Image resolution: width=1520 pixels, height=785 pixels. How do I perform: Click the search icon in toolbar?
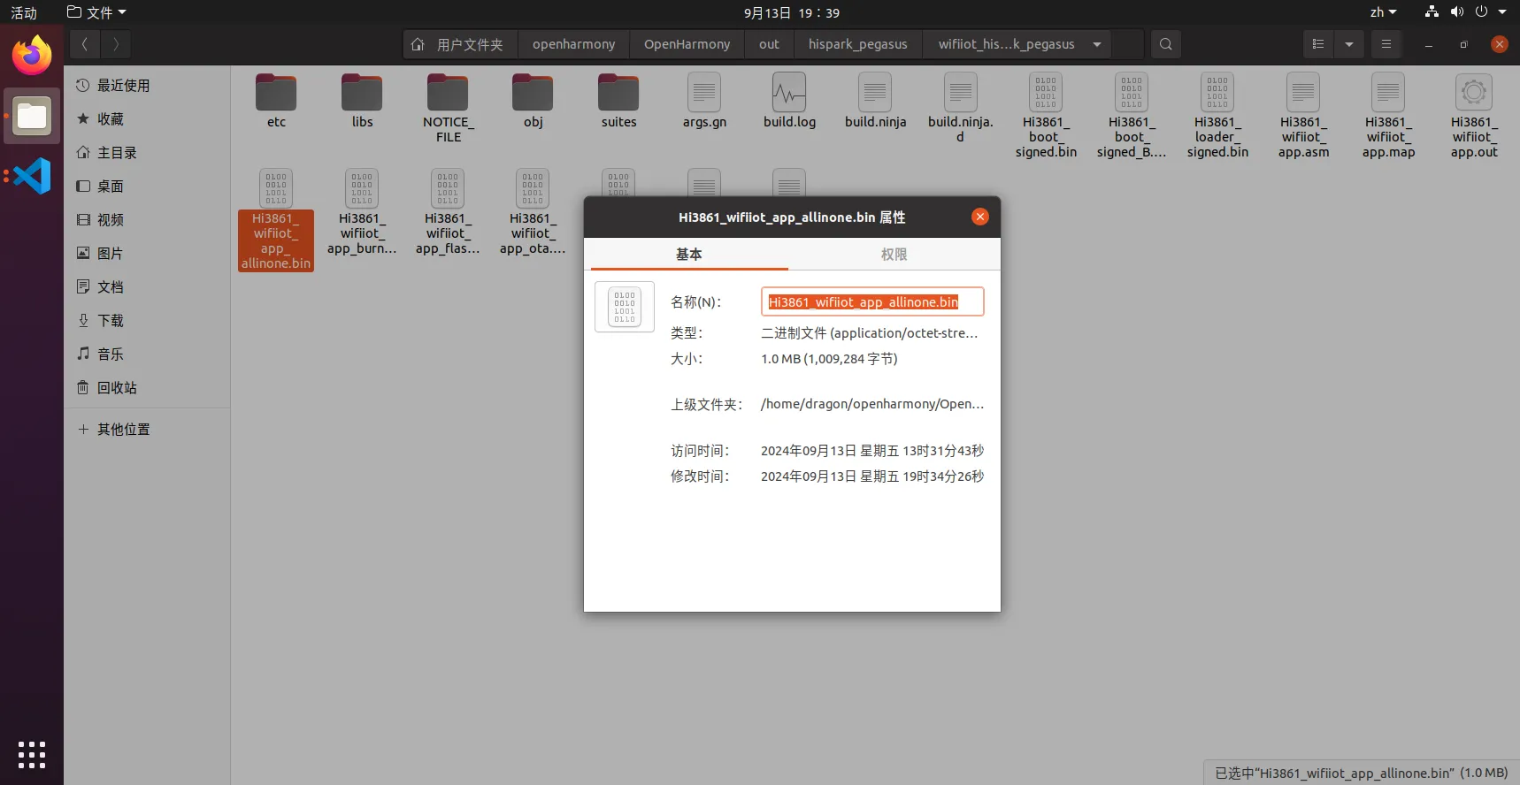pos(1165,44)
